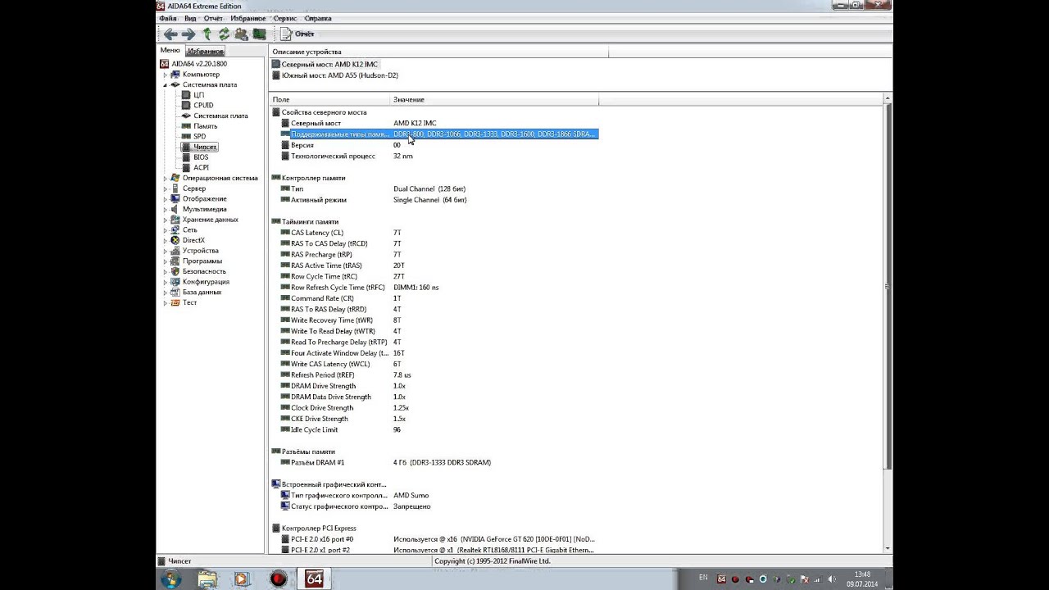This screenshot has width=1049, height=590.
Task: Open the Отчёт menu in menu bar
Action: click(x=213, y=18)
